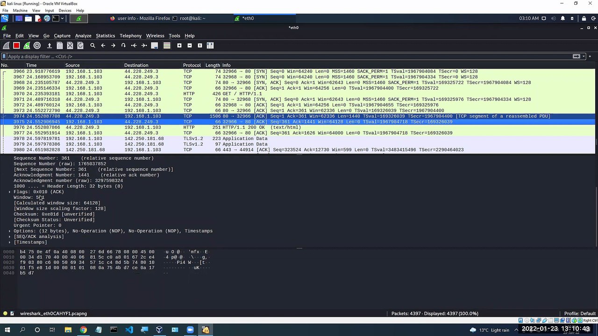Image resolution: width=598 pixels, height=336 pixels.
Task: Expand the [SEQ/ACK analysis] node
Action: tap(9, 237)
